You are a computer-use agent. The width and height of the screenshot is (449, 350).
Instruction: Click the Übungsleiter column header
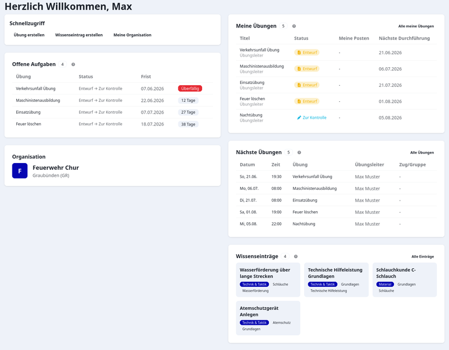click(x=369, y=165)
